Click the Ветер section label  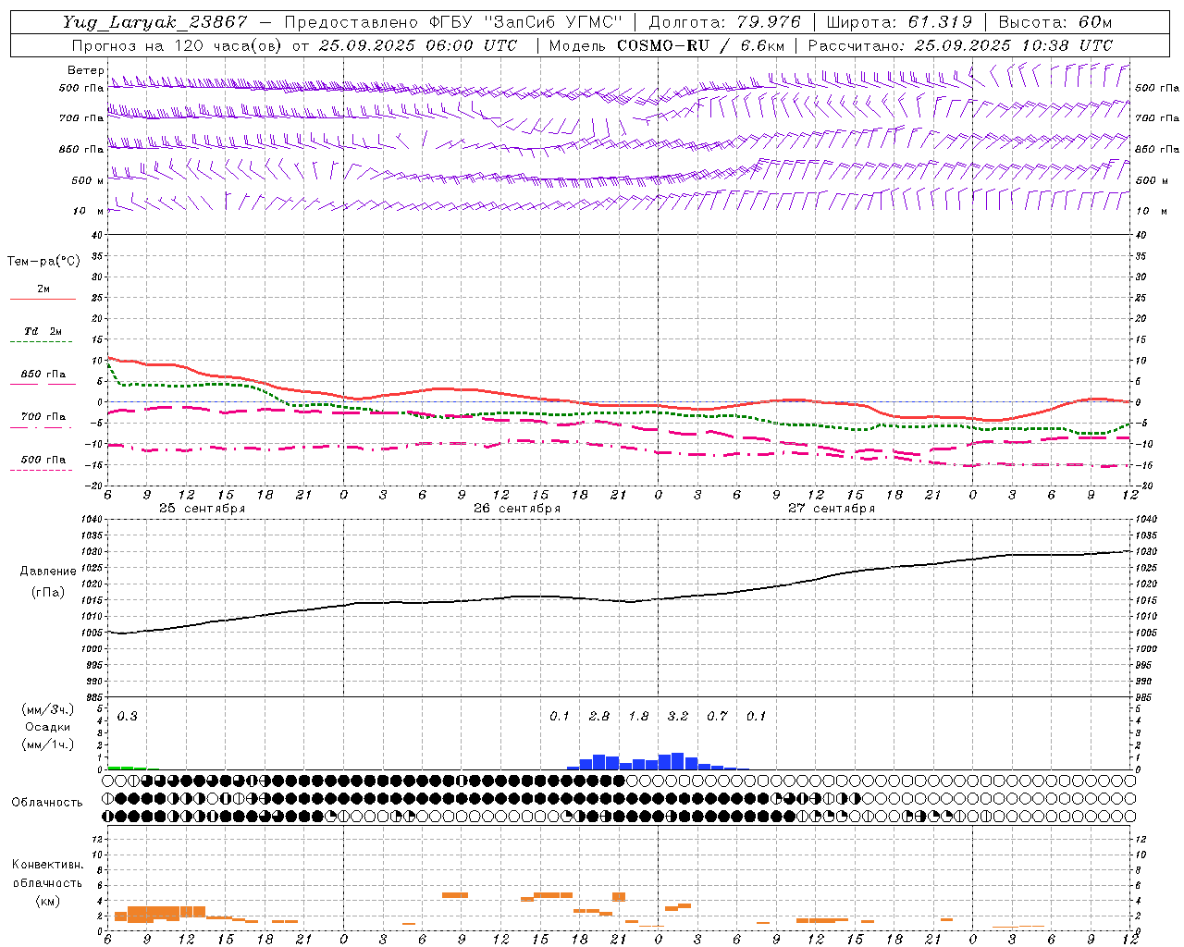pos(86,70)
